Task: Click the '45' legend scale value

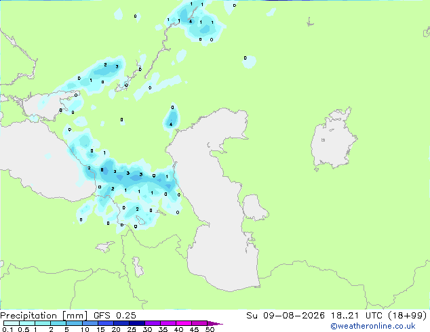Action: 195,329
